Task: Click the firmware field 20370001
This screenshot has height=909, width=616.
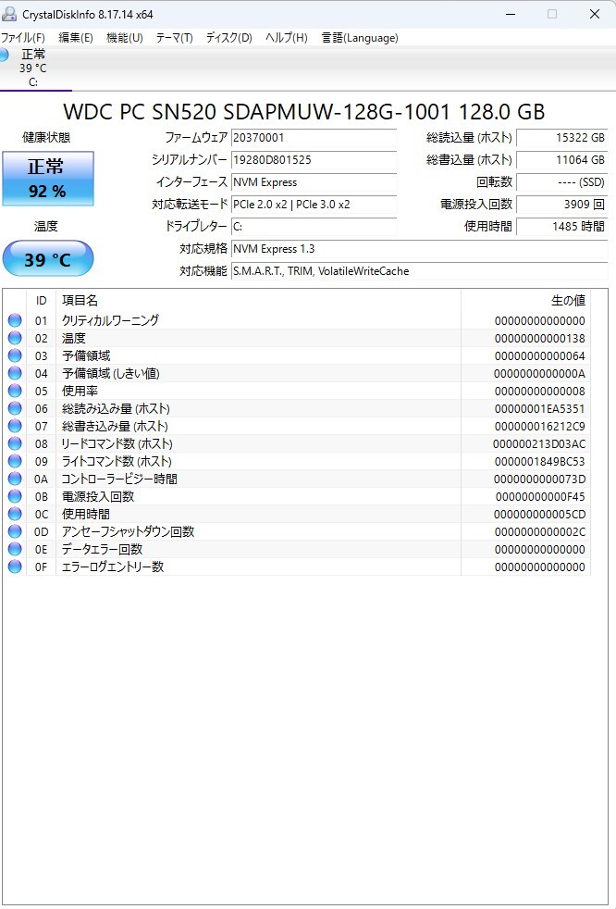Action: (314, 138)
